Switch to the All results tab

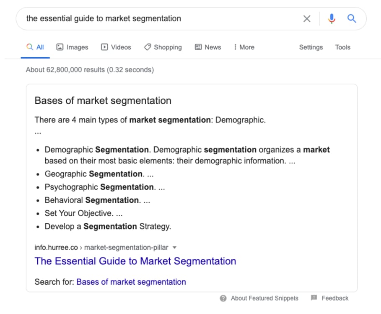tap(35, 47)
